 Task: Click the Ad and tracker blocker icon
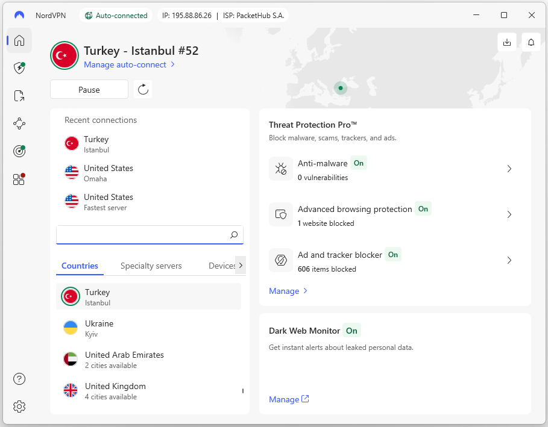[x=281, y=260]
